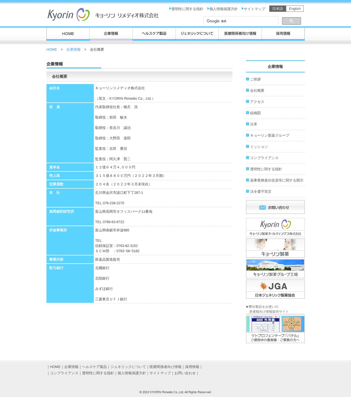Click the arrow icon beside ご挨拶
Screen dimensions: 351x397
click(248, 79)
